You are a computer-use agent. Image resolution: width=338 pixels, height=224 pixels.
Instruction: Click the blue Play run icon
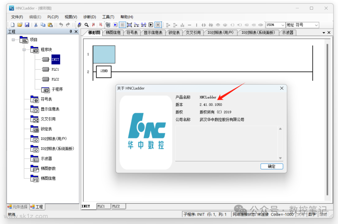click(115, 25)
